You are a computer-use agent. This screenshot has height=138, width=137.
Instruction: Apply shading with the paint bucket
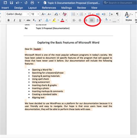(106, 20)
